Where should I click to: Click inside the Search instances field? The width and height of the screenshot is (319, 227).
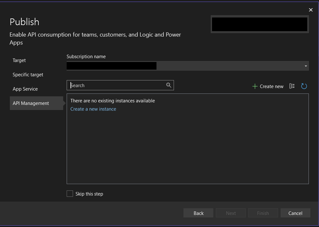(114, 85)
